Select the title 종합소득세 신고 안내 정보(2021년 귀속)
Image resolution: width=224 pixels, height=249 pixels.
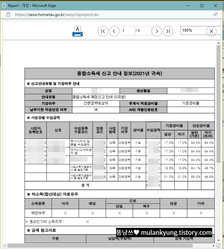point(119,73)
